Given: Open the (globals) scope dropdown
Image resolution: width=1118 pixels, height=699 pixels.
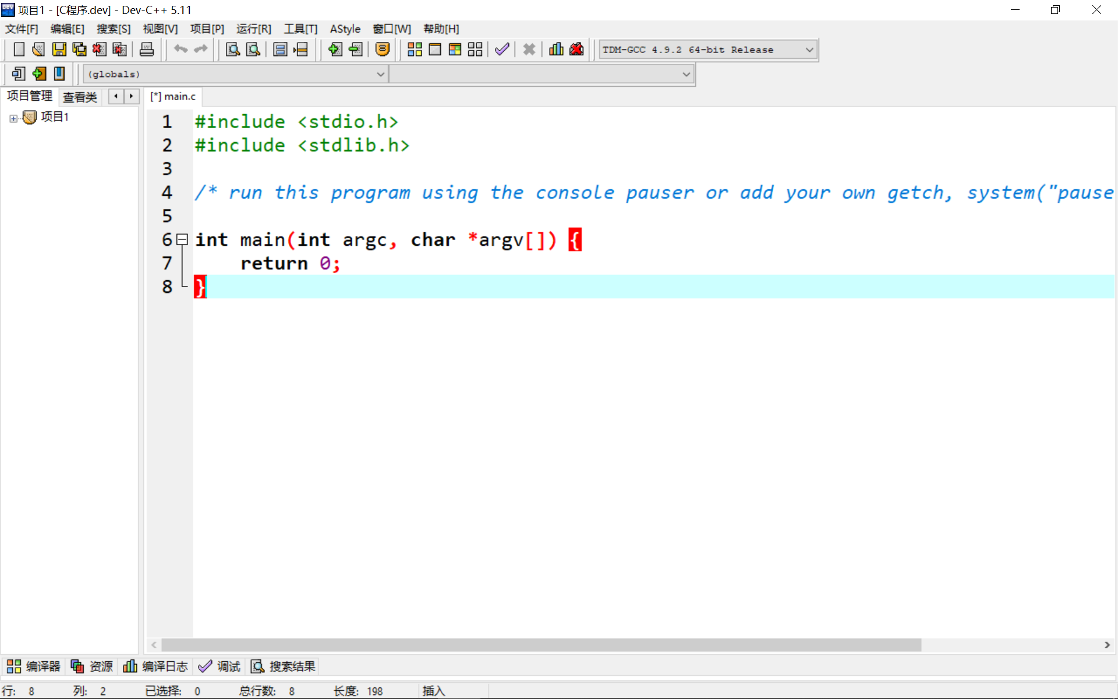Looking at the screenshot, I should click(x=380, y=74).
